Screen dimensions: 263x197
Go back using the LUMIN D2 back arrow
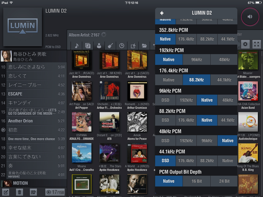coord(162,13)
